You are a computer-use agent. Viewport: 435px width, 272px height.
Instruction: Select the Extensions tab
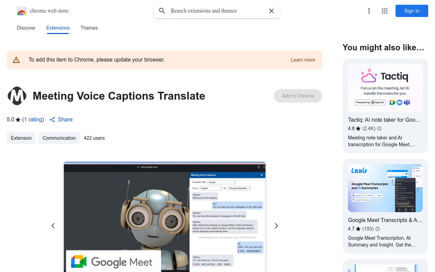pos(58,28)
